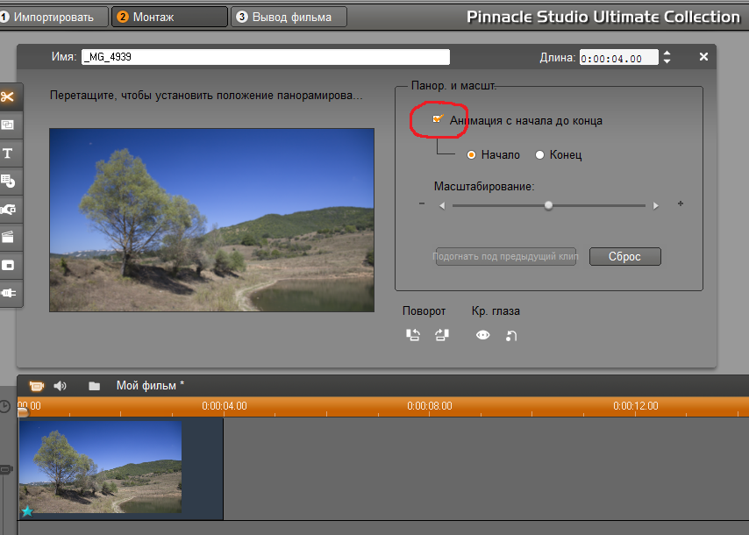The height and width of the screenshot is (535, 749).
Task: Switch to the 'Вывод фильма' tab
Action: pyautogui.click(x=289, y=18)
